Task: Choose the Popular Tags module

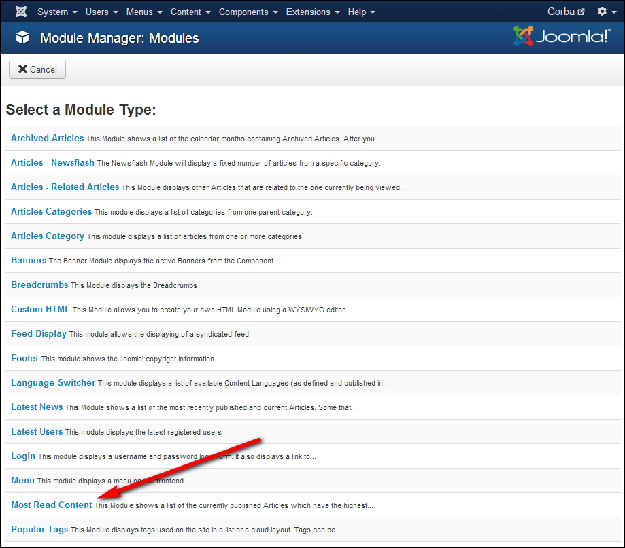Action: point(39,529)
